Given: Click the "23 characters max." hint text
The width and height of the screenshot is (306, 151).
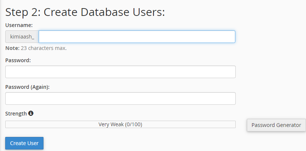Looking at the screenshot, I should pos(44,48).
